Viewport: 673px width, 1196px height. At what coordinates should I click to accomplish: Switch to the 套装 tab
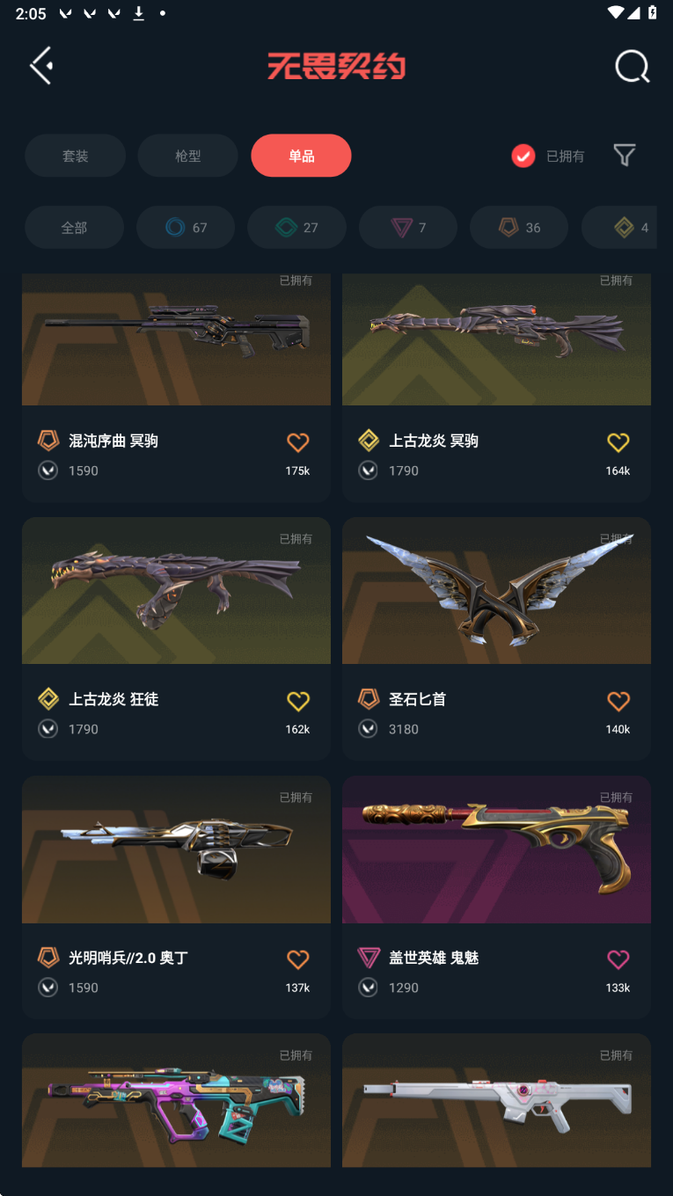[x=75, y=156]
